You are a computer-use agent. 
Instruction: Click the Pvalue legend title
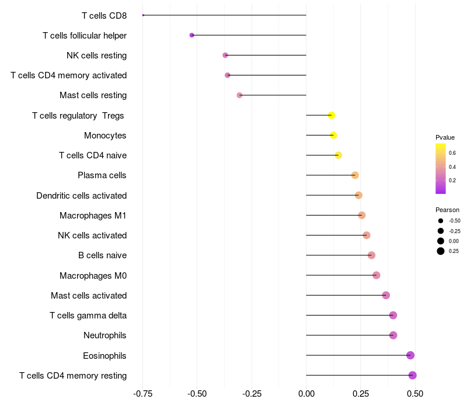pos(445,137)
